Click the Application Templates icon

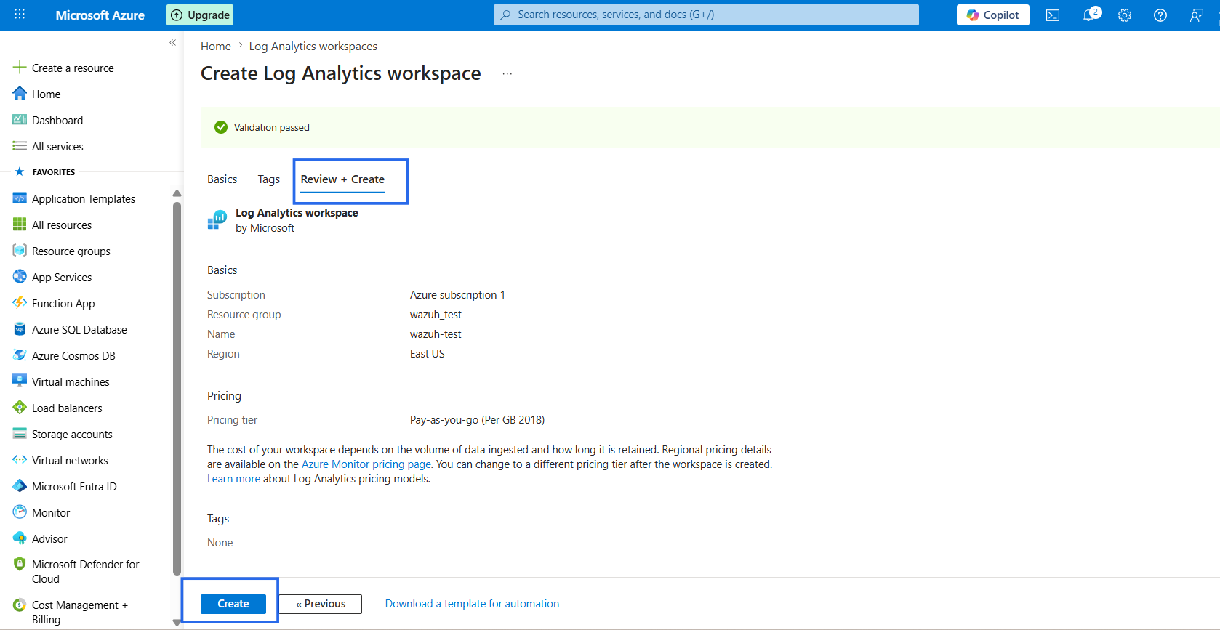(20, 198)
